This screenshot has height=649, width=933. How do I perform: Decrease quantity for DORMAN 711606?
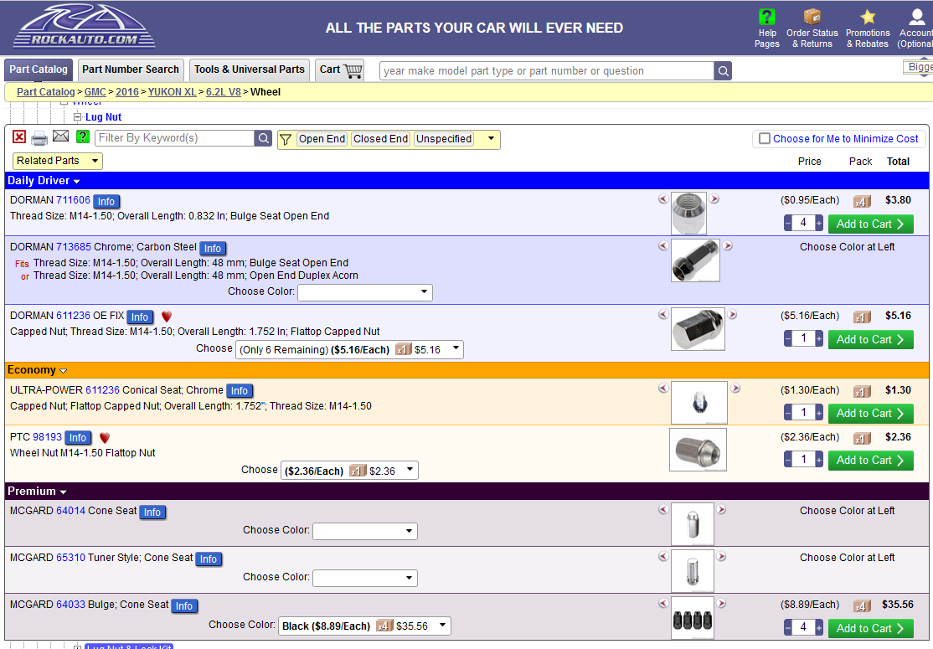788,224
